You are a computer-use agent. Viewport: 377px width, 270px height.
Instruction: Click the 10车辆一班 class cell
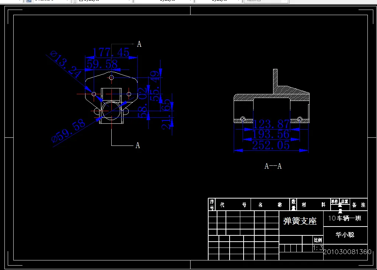[345, 218]
